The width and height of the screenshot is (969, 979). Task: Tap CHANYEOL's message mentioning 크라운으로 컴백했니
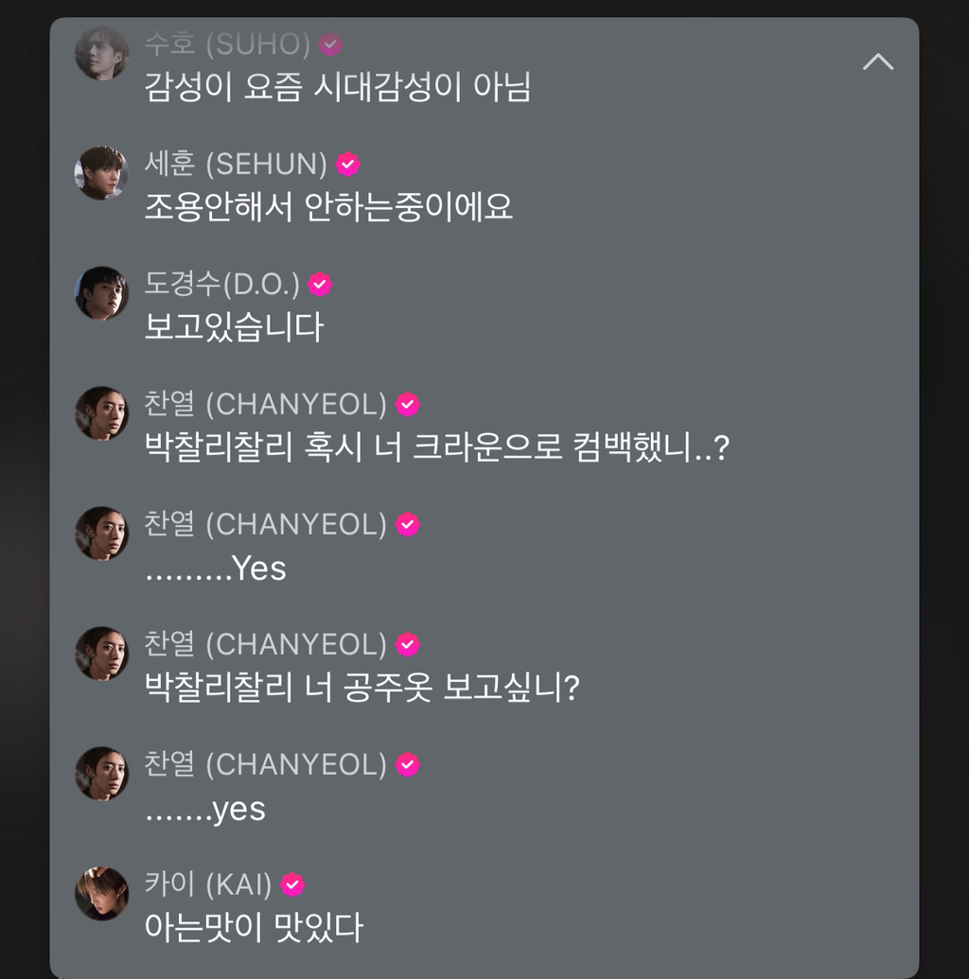(x=436, y=447)
